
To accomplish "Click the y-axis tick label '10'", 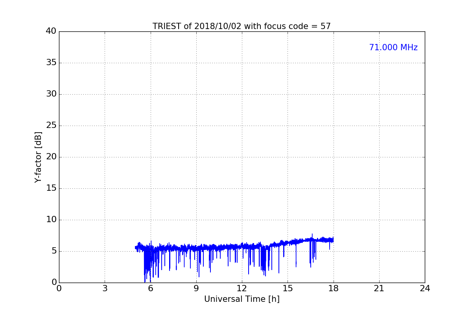I will click(x=51, y=220).
